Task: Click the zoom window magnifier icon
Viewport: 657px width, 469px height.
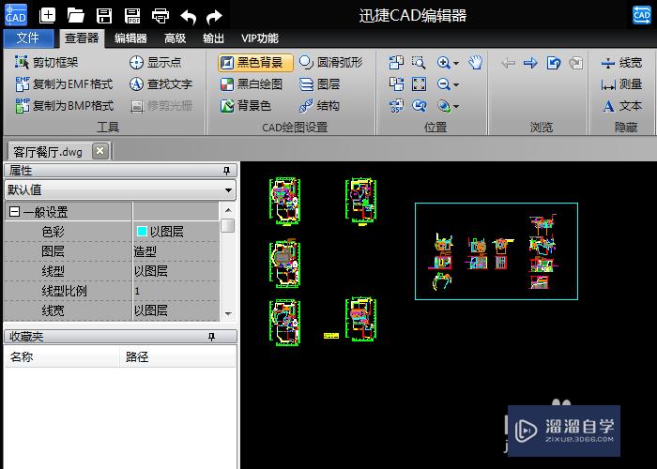Action: click(419, 63)
